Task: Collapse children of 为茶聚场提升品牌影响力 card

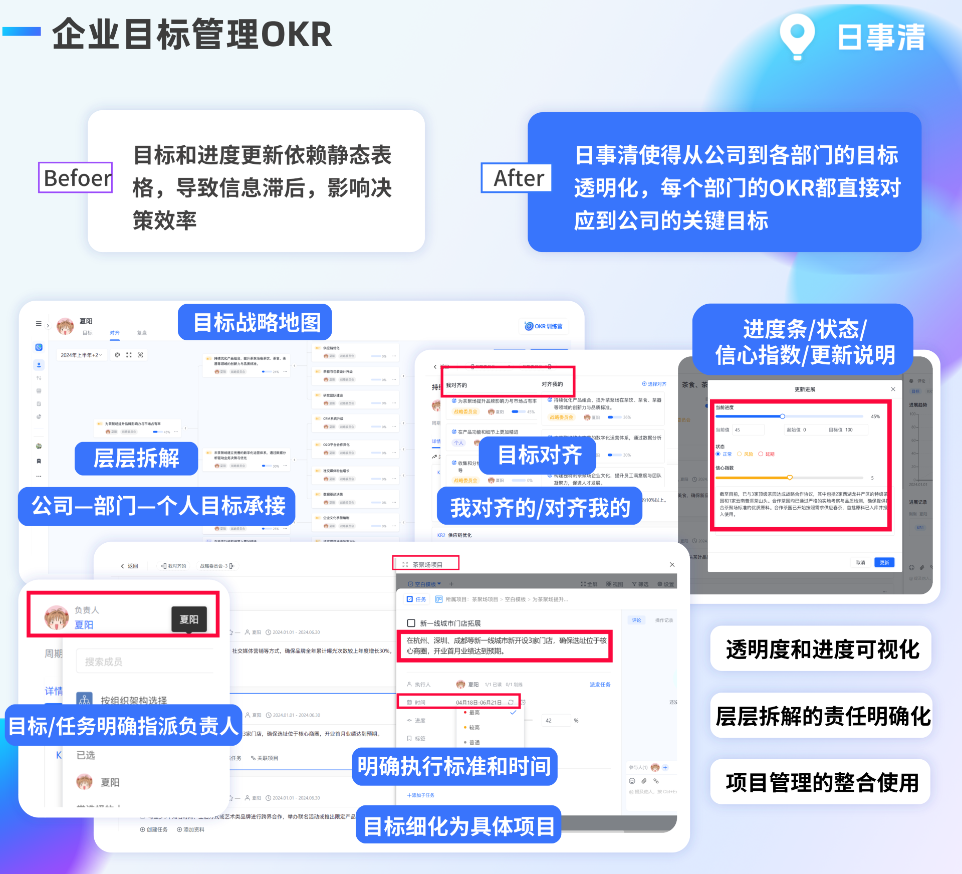Action: [x=186, y=428]
